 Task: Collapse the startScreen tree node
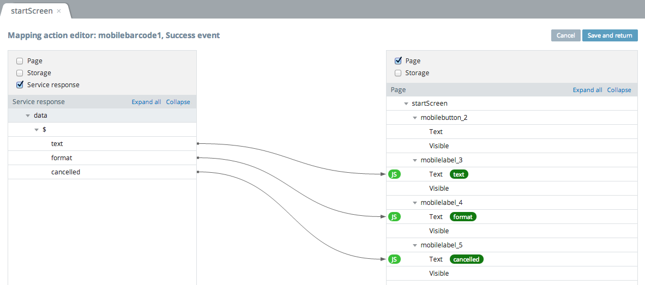[406, 104]
